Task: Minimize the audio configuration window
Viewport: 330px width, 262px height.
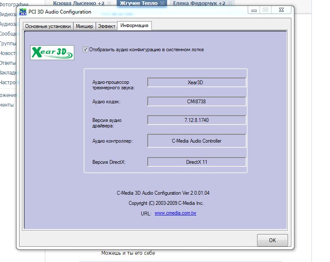Action: tap(254, 10)
